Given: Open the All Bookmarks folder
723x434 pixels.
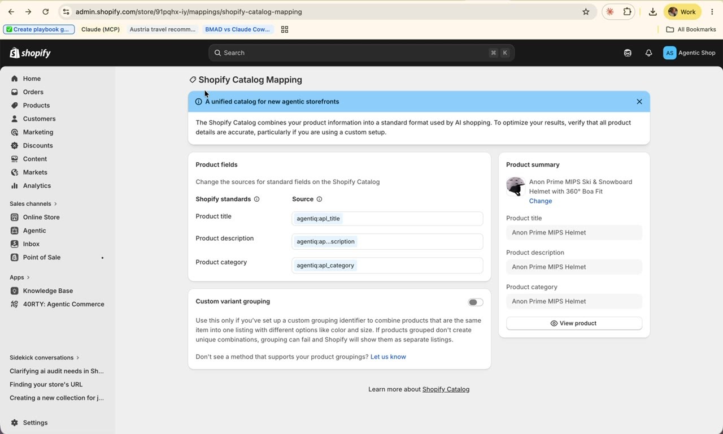Looking at the screenshot, I should point(691,29).
